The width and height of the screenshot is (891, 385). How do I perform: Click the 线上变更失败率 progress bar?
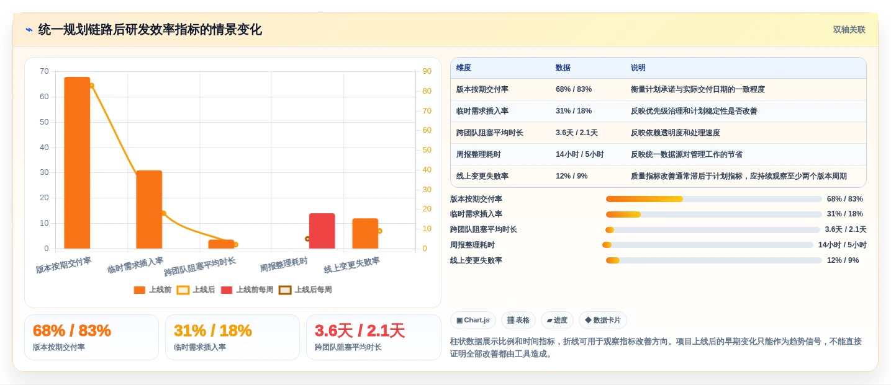click(x=714, y=260)
